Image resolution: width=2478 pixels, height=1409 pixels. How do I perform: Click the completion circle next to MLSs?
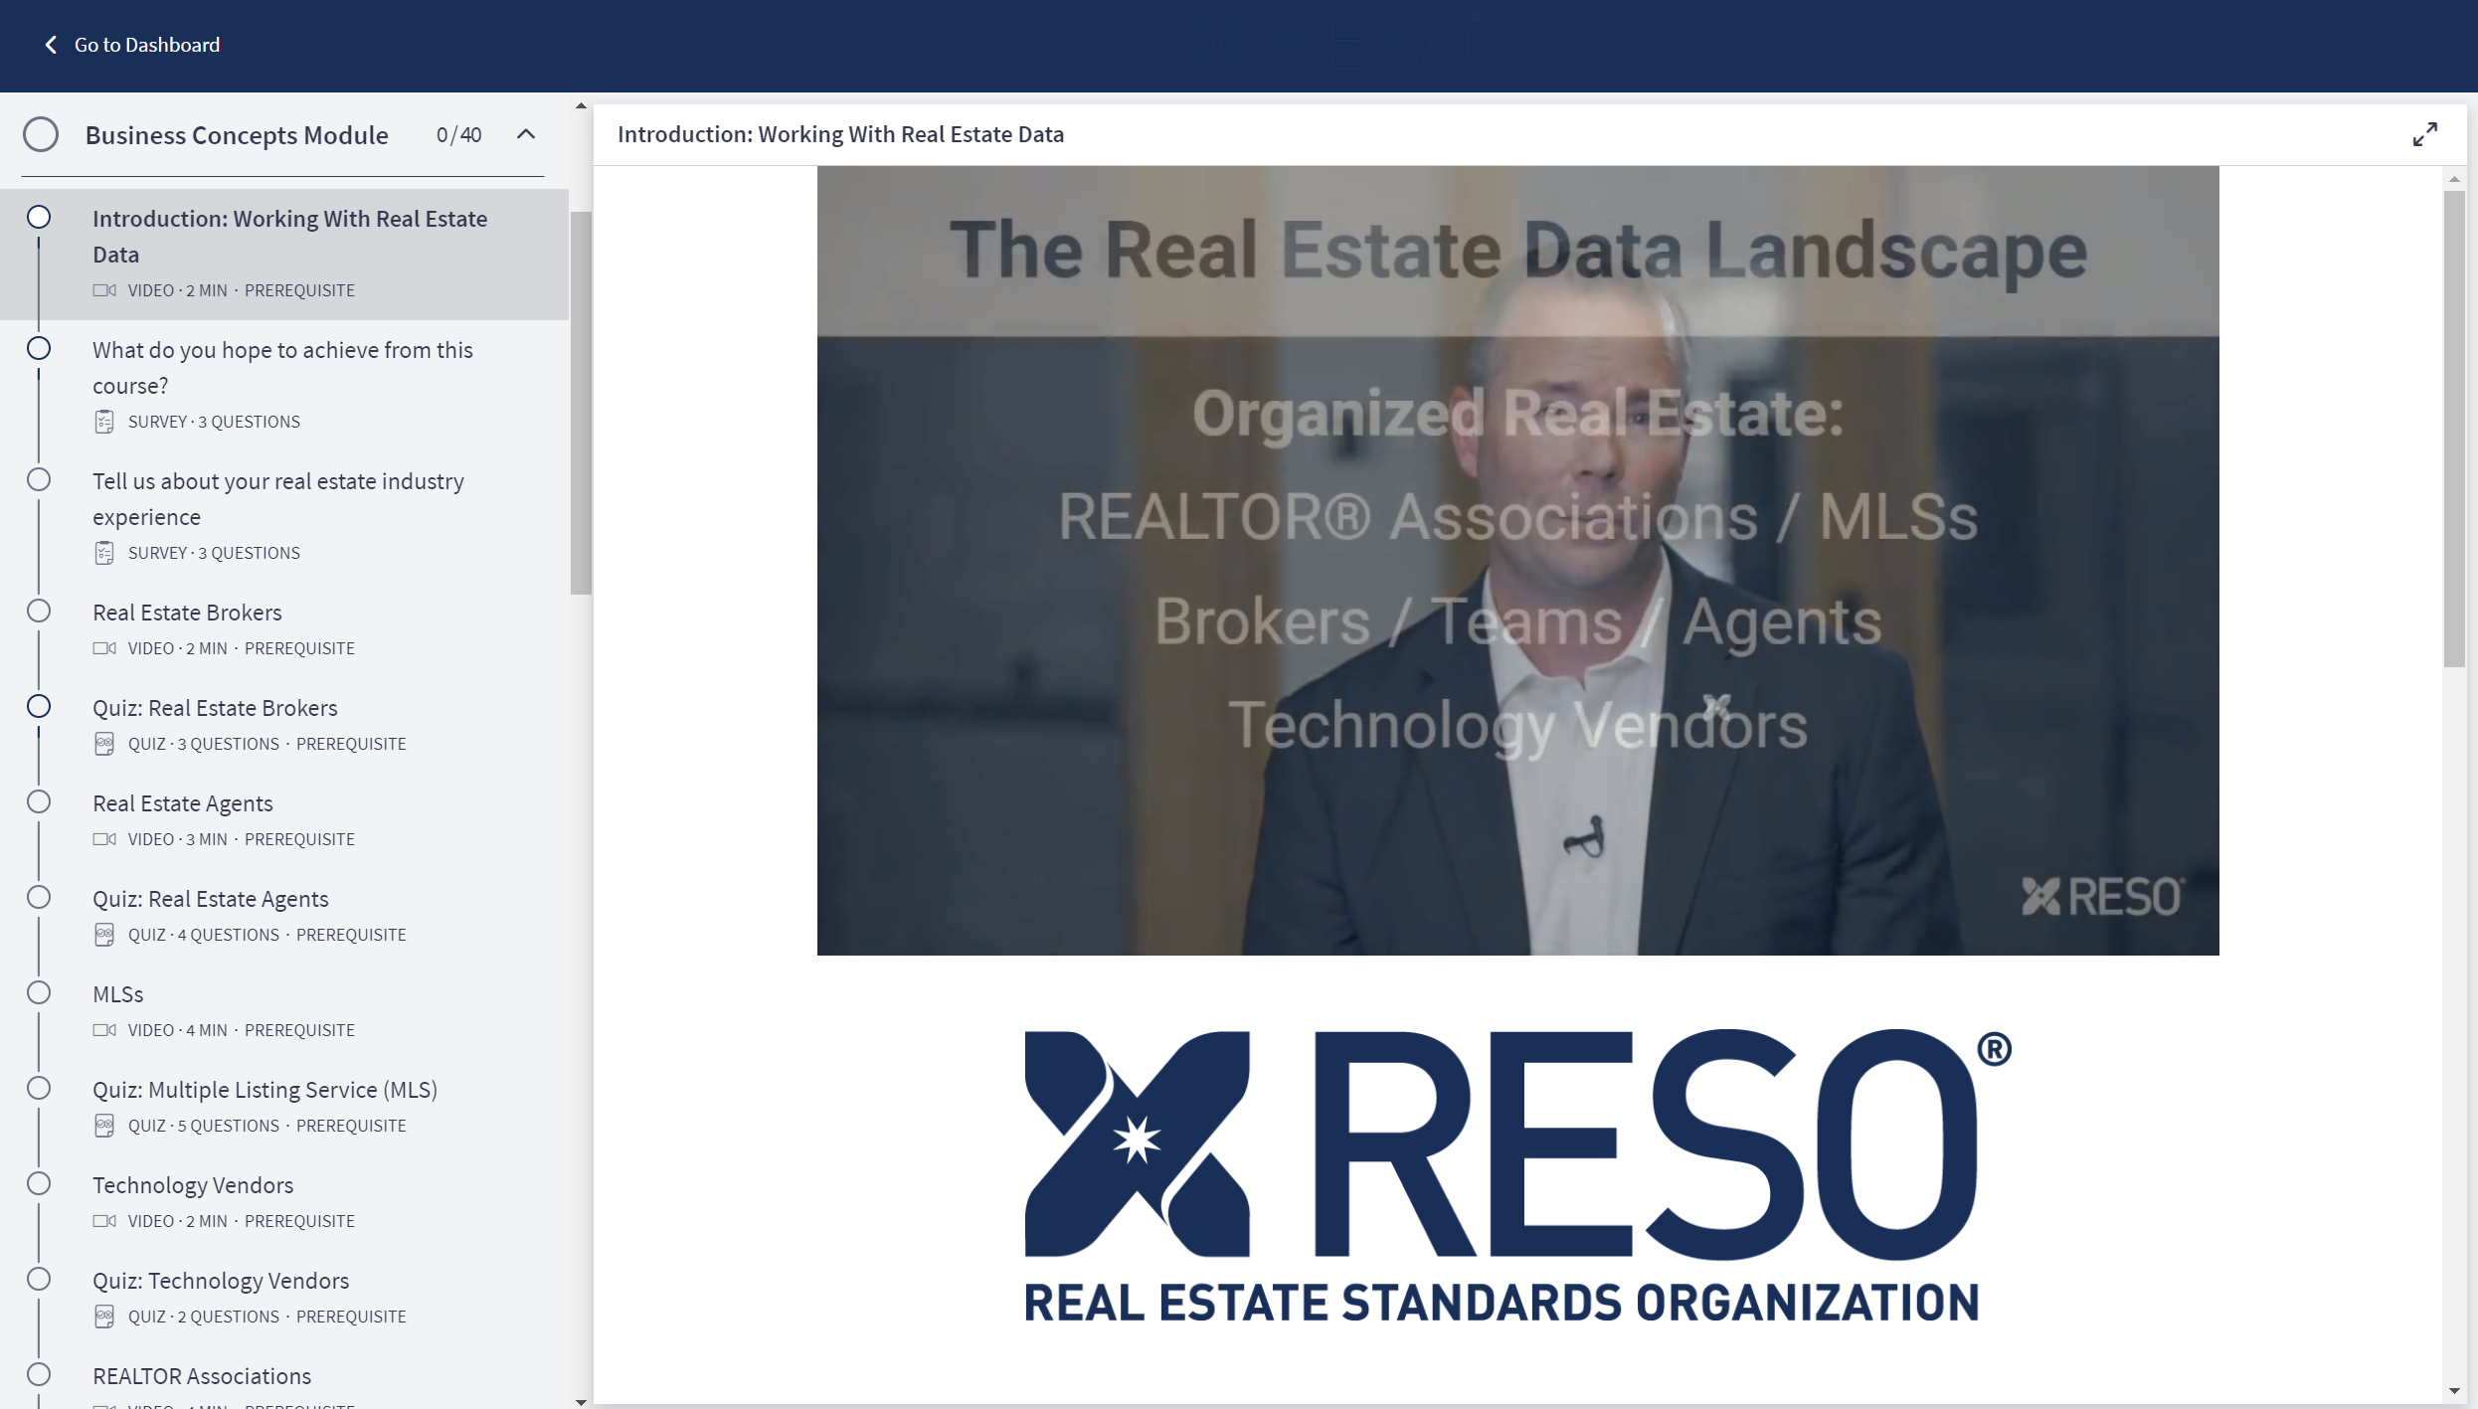39,991
